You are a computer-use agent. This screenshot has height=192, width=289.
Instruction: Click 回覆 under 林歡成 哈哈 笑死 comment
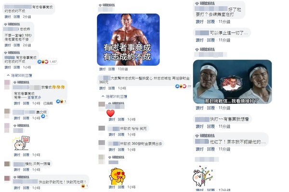(121, 134)
